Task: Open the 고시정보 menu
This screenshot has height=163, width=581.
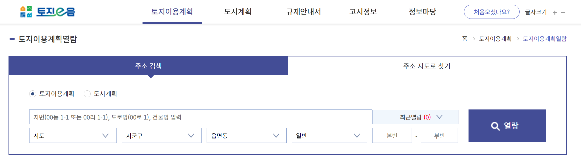Action: click(x=363, y=12)
